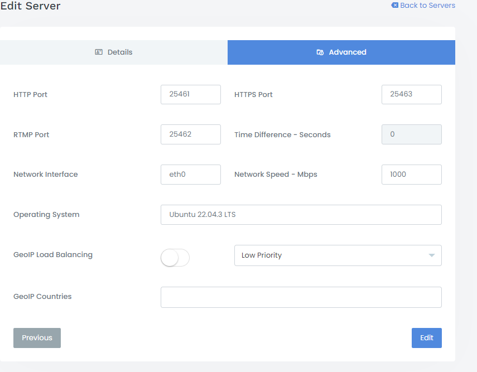Click the Time Difference Seconds field
Viewport: 477px width, 372px height.
pyautogui.click(x=412, y=134)
